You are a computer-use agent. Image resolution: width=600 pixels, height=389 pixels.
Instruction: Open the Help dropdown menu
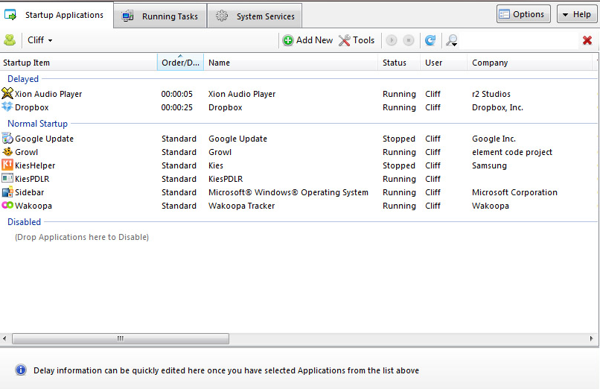click(x=577, y=14)
